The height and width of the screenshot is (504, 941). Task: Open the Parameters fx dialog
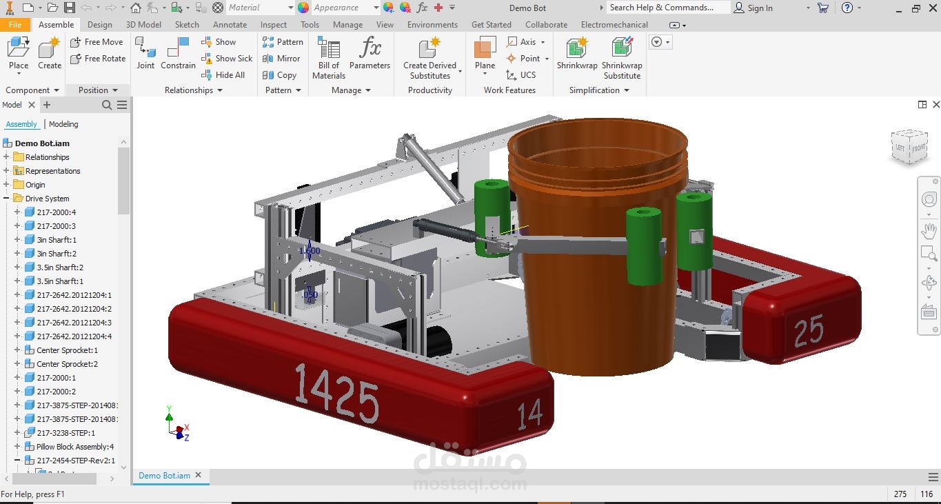point(370,53)
